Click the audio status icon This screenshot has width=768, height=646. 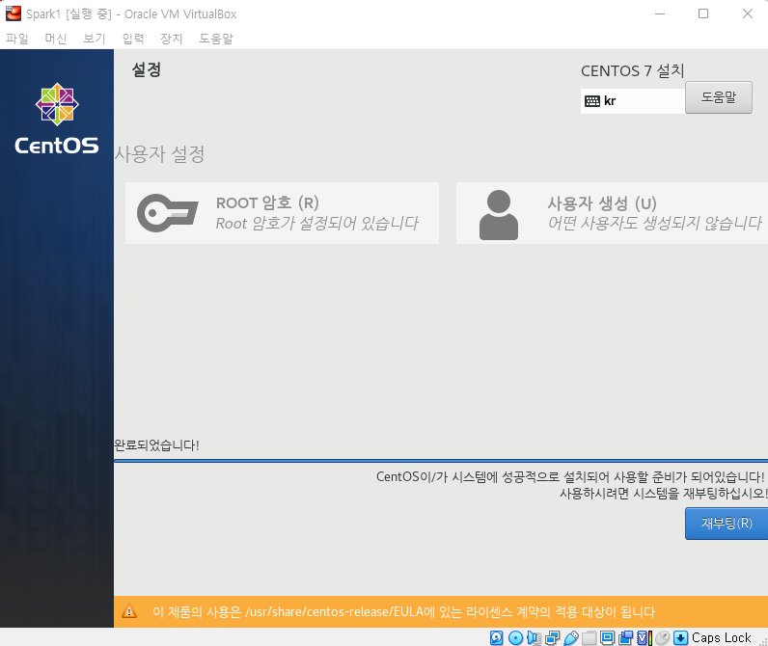click(534, 637)
